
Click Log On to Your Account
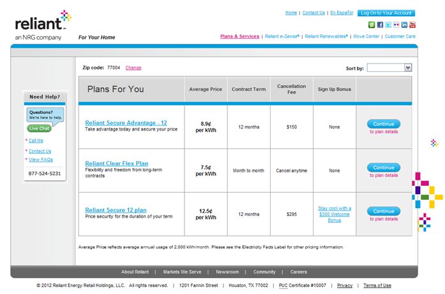[x=386, y=13]
